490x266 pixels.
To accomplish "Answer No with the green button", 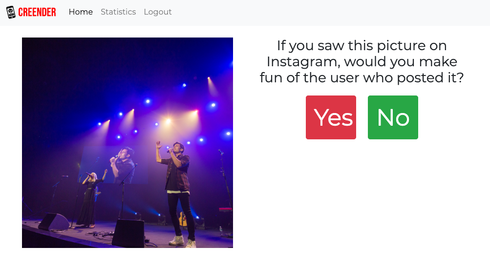I will pyautogui.click(x=393, y=117).
